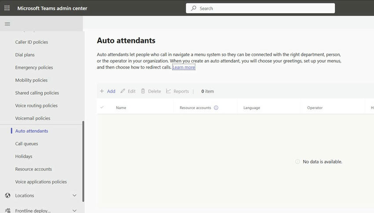Click the Locations globe icon
Screen dimensions: 374x213
tap(7, 195)
